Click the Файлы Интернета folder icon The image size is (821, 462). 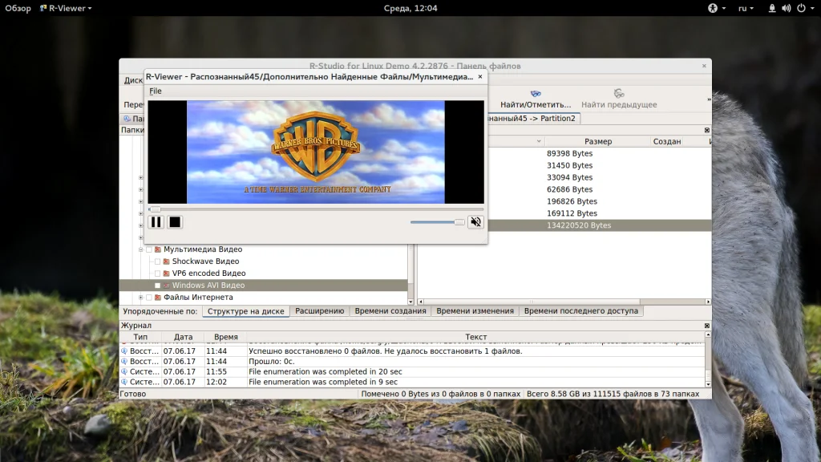[158, 298]
